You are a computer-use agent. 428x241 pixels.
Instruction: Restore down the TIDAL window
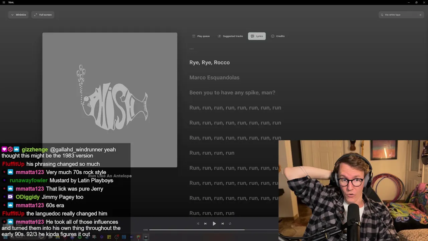[416, 2]
